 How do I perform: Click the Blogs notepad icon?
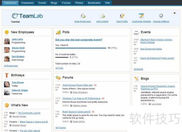136,79
